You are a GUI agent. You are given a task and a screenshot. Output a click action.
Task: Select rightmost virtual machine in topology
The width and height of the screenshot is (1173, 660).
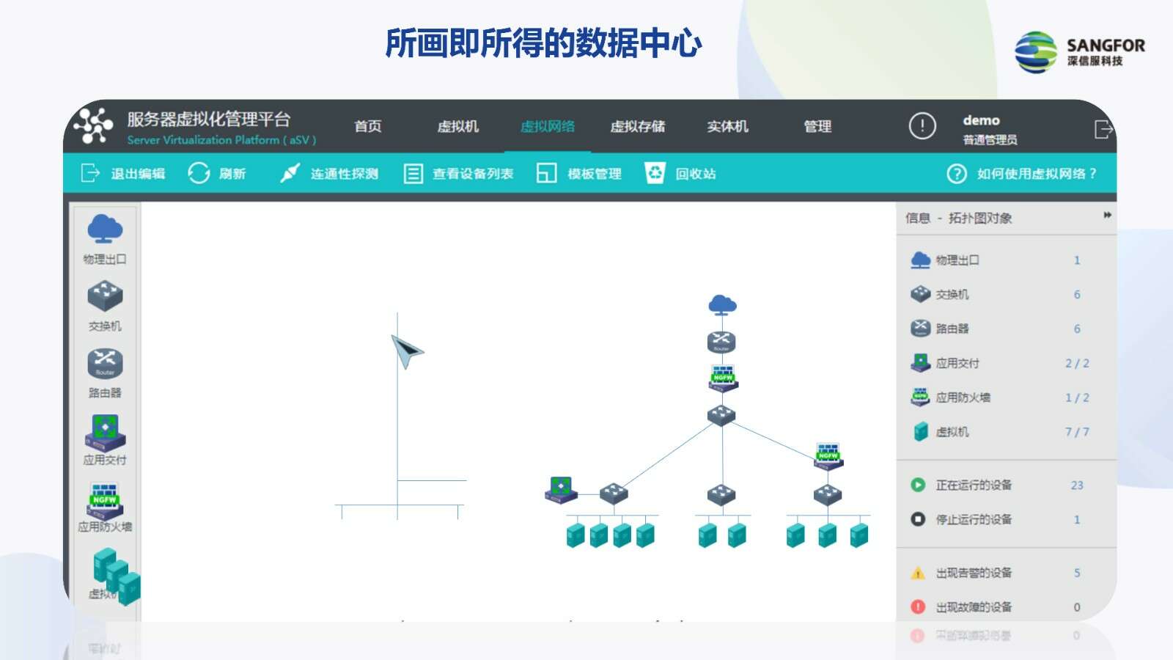(859, 535)
